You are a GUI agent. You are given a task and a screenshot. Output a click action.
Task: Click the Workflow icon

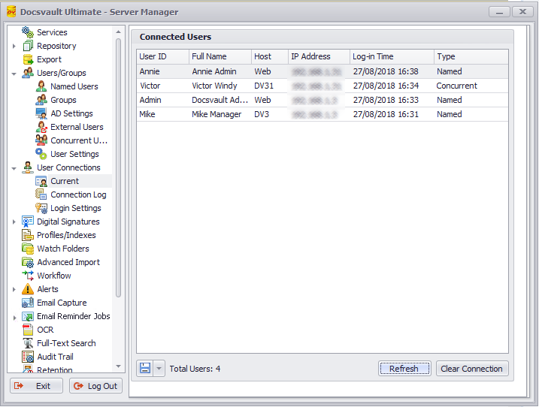tap(28, 276)
